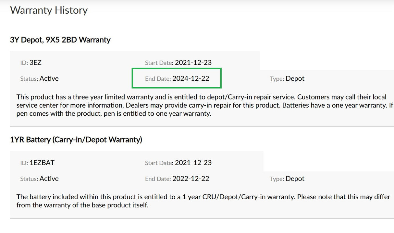Click the Warranty History heading

tap(49, 10)
